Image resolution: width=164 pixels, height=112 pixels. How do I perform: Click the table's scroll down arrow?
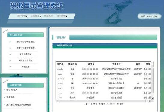click(x=152, y=98)
